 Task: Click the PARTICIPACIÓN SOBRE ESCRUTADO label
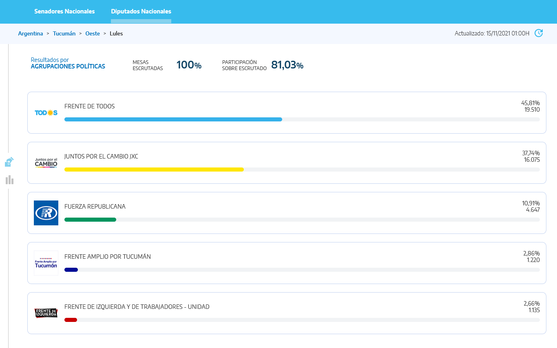point(244,65)
